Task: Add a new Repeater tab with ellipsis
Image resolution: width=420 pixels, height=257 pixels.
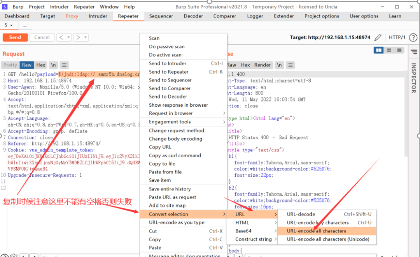Action: [25, 25]
